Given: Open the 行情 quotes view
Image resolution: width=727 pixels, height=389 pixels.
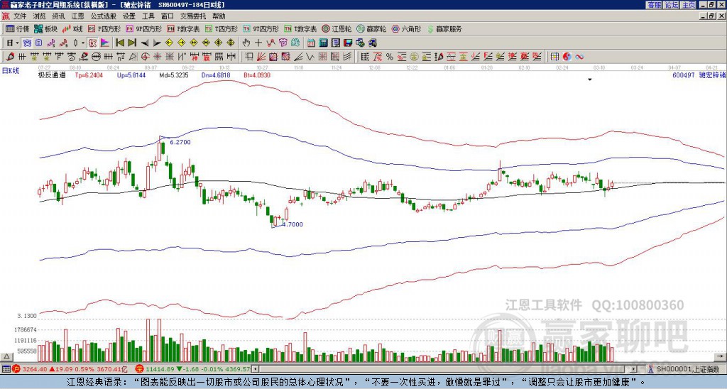Looking at the screenshot, I should (18, 28).
